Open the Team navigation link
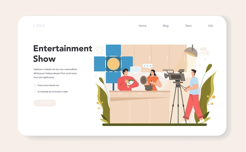This screenshot has height=152, width=246. [x=188, y=26]
